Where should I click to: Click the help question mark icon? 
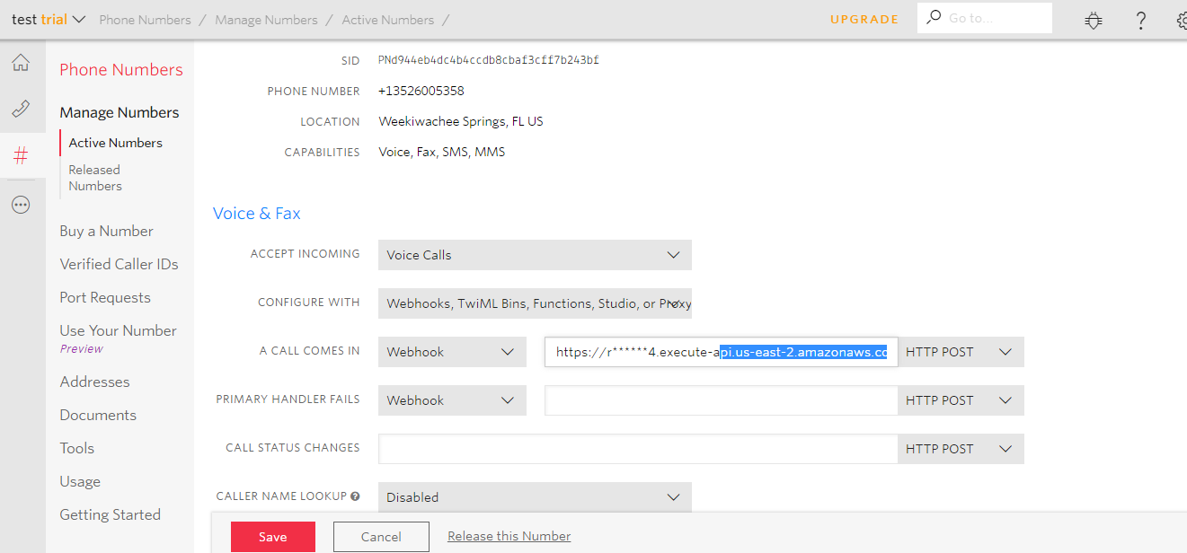(1140, 19)
